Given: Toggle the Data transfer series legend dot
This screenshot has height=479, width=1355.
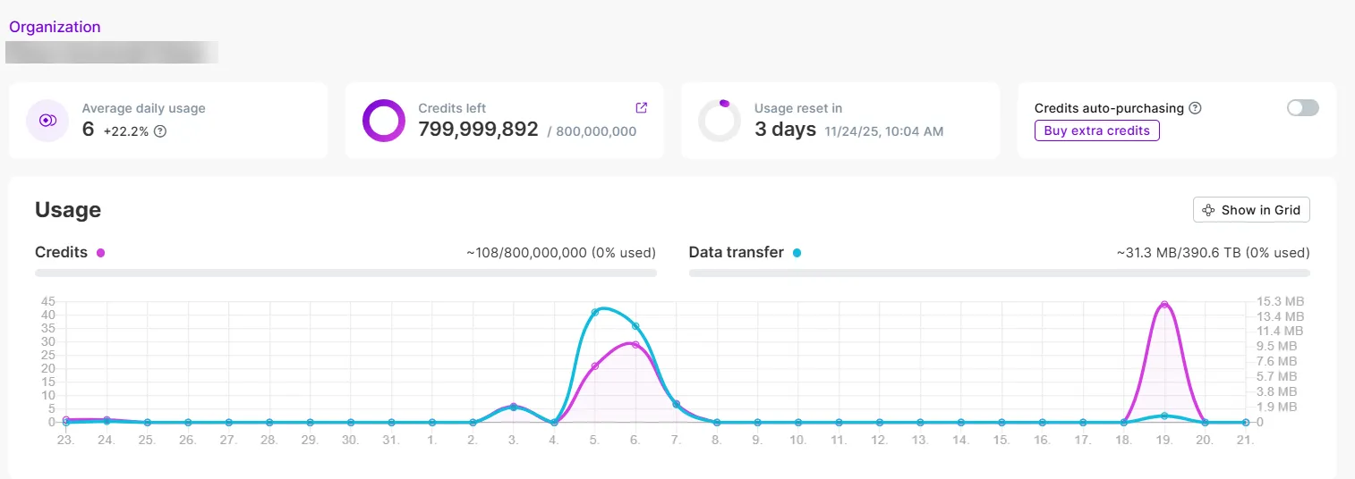Looking at the screenshot, I should point(797,253).
